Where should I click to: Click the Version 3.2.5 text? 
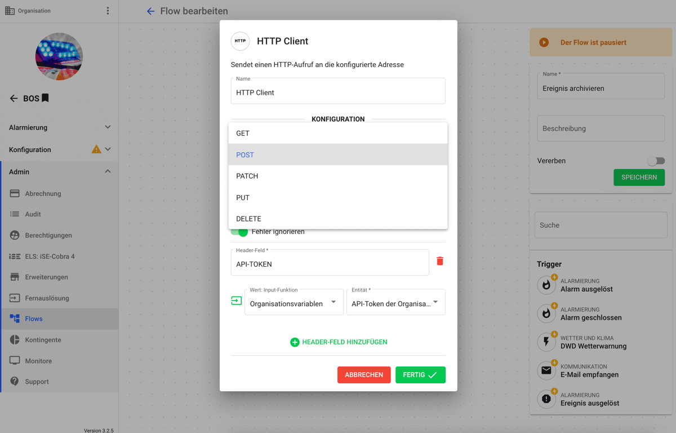99,430
